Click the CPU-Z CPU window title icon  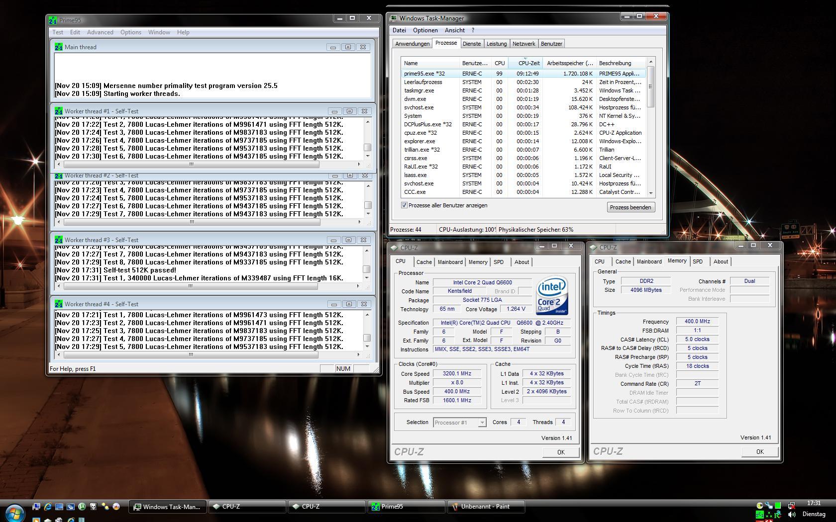(394, 248)
